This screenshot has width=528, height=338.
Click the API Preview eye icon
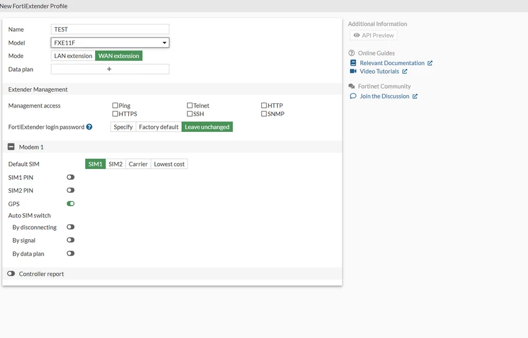click(357, 35)
